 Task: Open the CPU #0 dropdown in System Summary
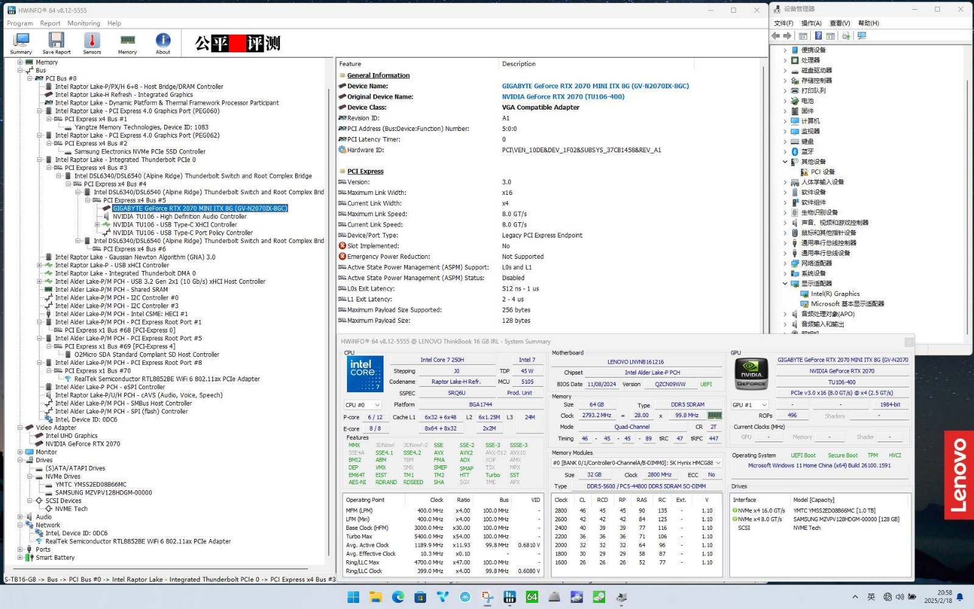(363, 405)
